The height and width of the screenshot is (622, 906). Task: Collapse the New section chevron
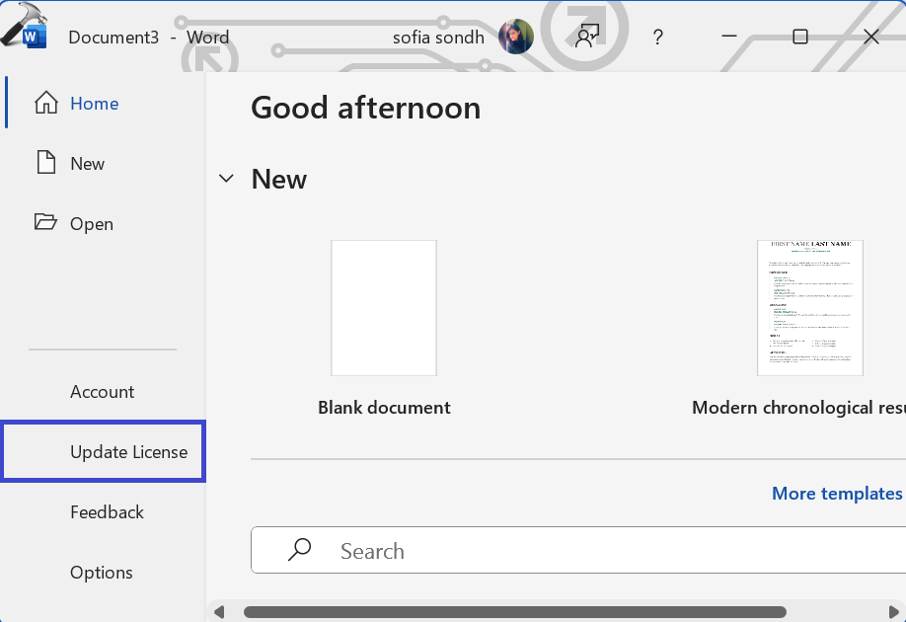coord(227,179)
